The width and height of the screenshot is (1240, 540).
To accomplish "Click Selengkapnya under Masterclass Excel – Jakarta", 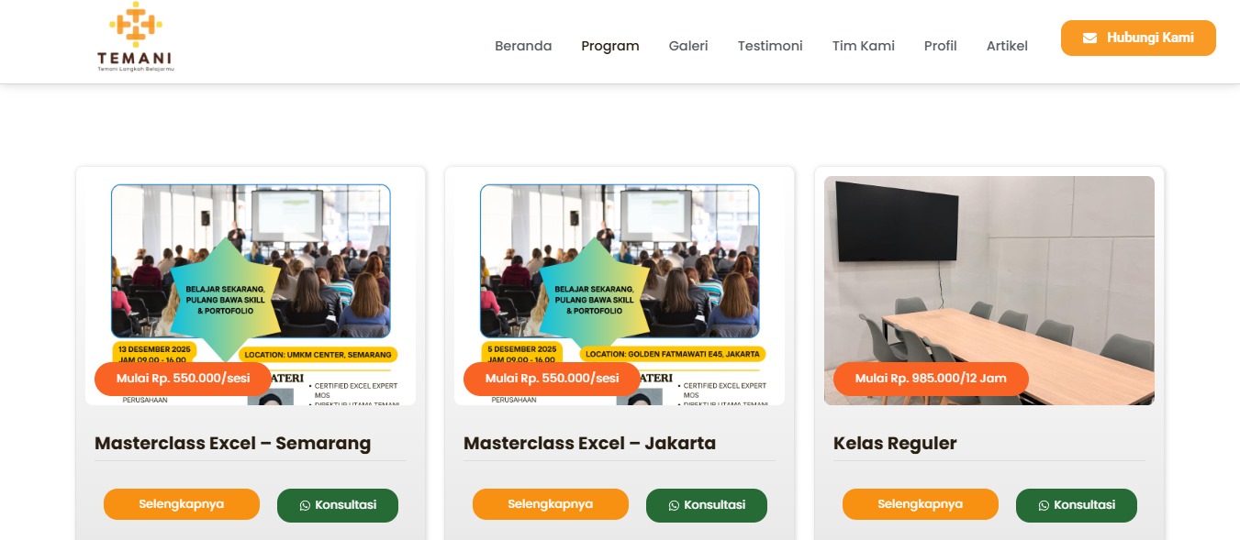I will (551, 504).
